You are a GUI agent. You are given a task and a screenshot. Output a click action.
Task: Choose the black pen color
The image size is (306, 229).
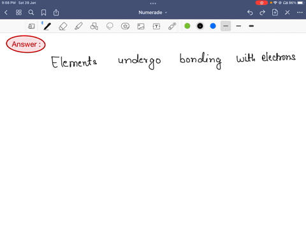click(x=200, y=26)
